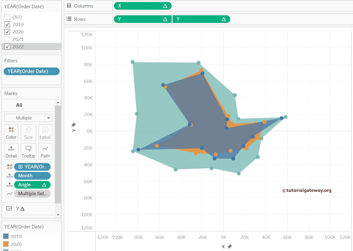Check the (All) year filter checkbox
Screen dimensions: 353x251
pos(7,17)
